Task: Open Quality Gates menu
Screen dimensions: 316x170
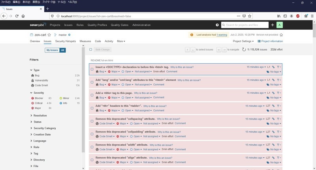Action: (x=120, y=25)
